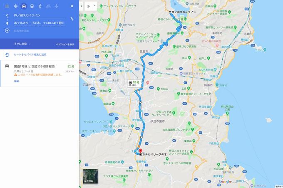This screenshot has height=188, width=283.
Task: Edit the ホテルオリーブの木 destination field
Action: 40,23
